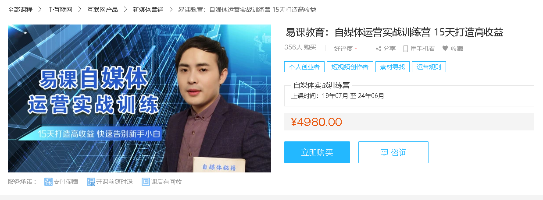543x200 pixels.
Task: Choose the 运营规则 tag
Action: click(x=429, y=67)
